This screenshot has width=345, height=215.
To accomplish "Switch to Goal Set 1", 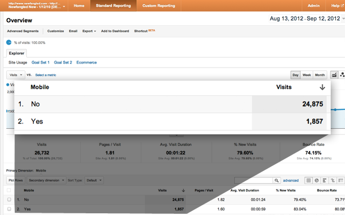I will (41, 62).
